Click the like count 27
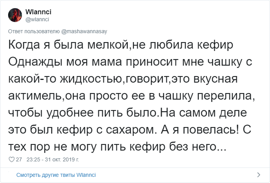The image size is (270, 183). pos(19,159)
